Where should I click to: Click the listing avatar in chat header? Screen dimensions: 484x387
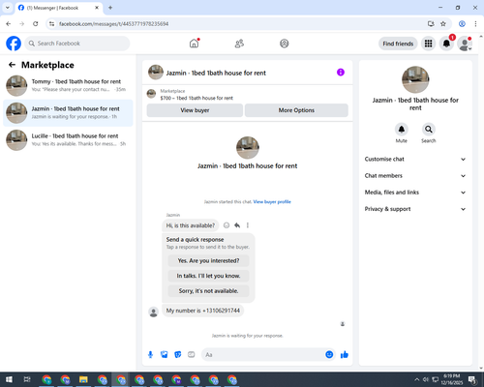pyautogui.click(x=156, y=73)
